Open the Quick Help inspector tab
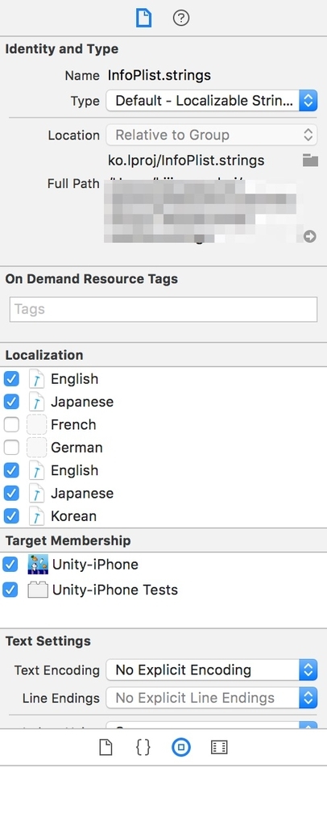This screenshot has height=826, width=327. [181, 19]
